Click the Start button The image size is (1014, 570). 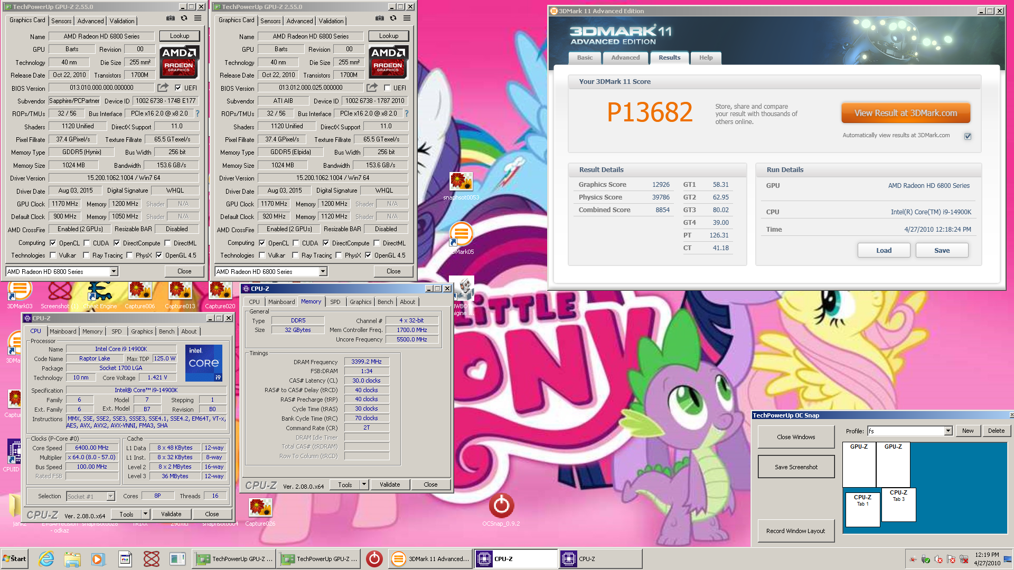[15, 559]
